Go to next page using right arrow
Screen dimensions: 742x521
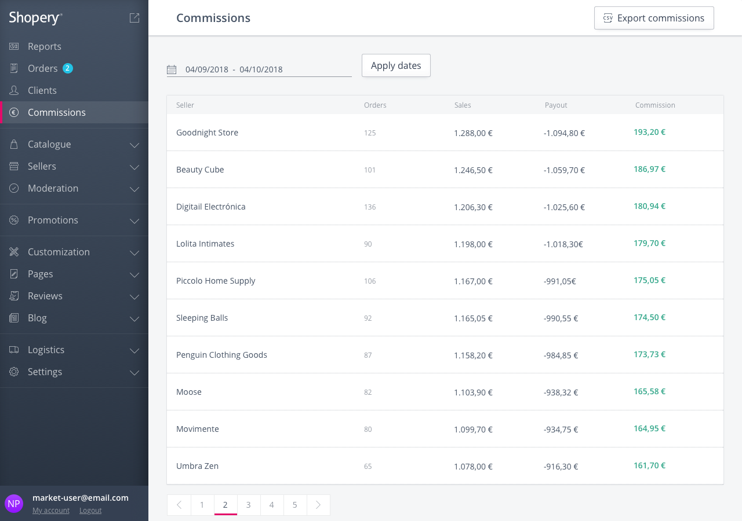point(318,505)
